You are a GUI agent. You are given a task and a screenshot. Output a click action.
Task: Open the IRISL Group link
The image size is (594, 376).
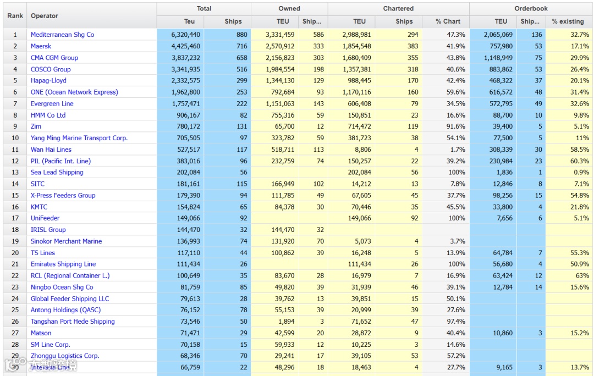click(x=48, y=230)
